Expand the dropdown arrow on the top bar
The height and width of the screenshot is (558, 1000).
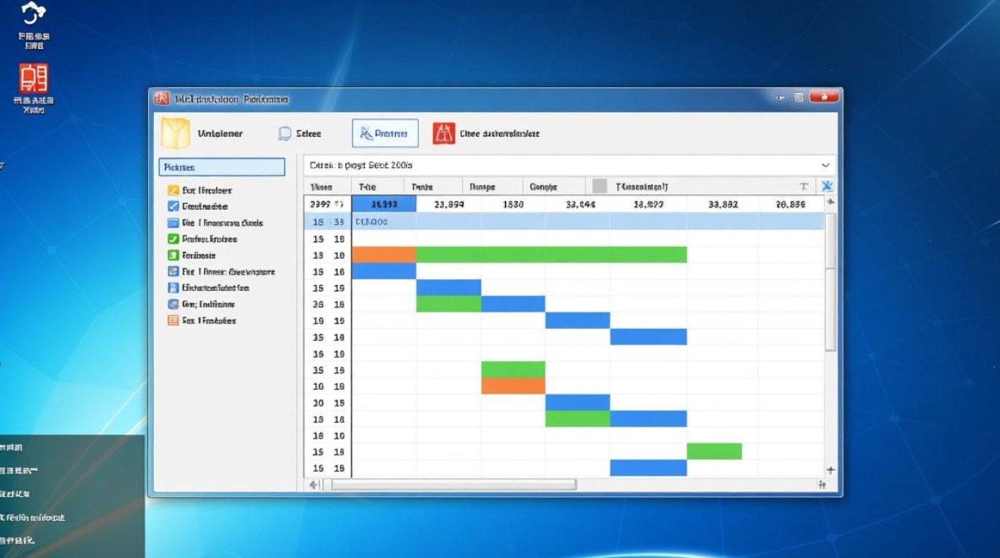pyautogui.click(x=825, y=165)
